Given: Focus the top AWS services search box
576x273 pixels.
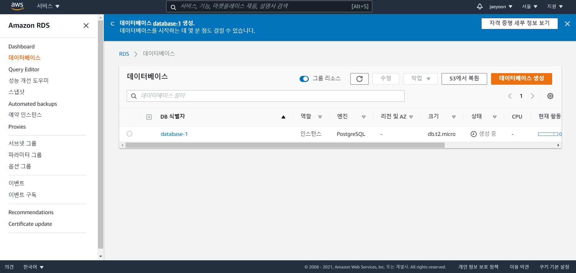Looking at the screenshot, I should point(269,6).
